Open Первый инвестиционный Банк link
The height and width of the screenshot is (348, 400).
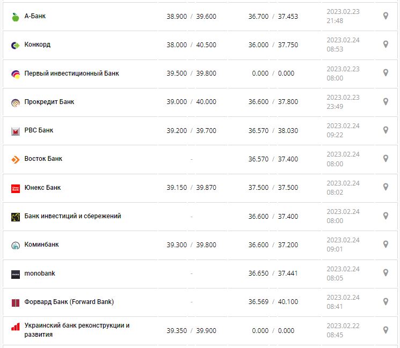coord(71,73)
